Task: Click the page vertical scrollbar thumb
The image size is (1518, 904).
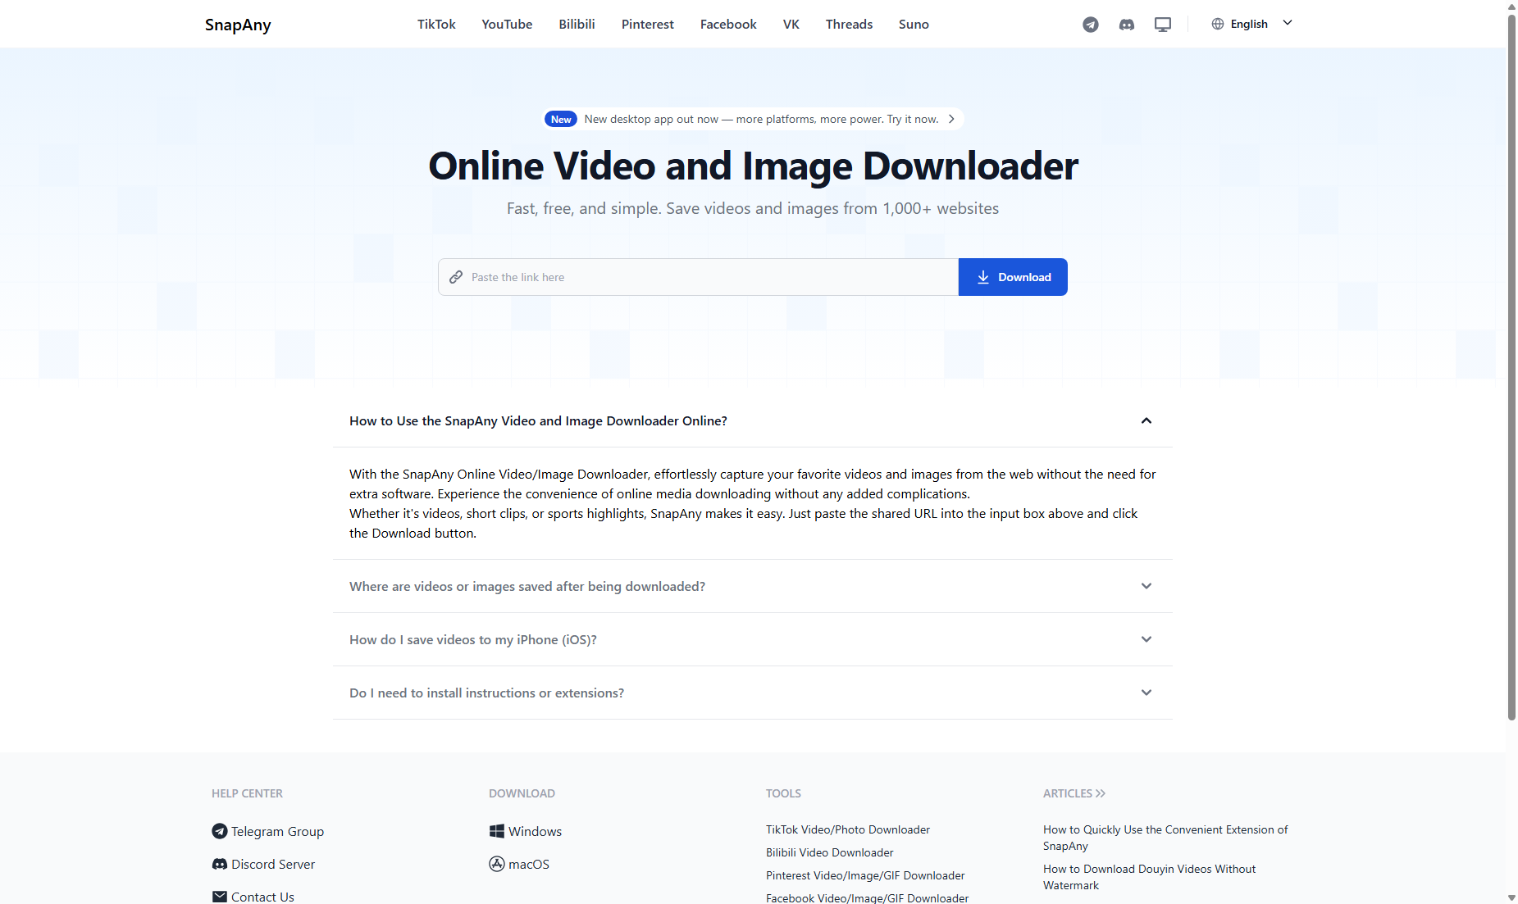Action: (1511, 367)
